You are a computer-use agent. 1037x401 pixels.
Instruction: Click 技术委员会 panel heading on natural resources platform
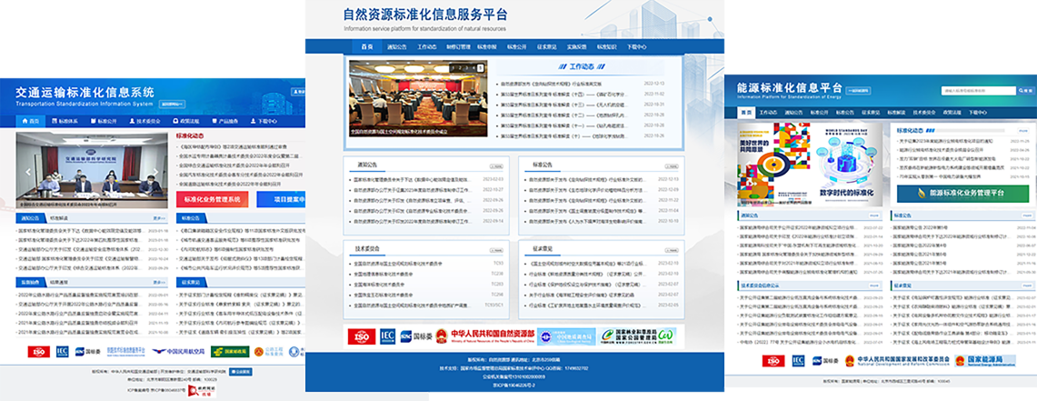coord(366,249)
